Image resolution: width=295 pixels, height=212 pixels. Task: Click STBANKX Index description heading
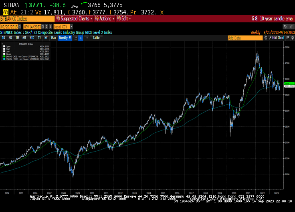pos(56,32)
